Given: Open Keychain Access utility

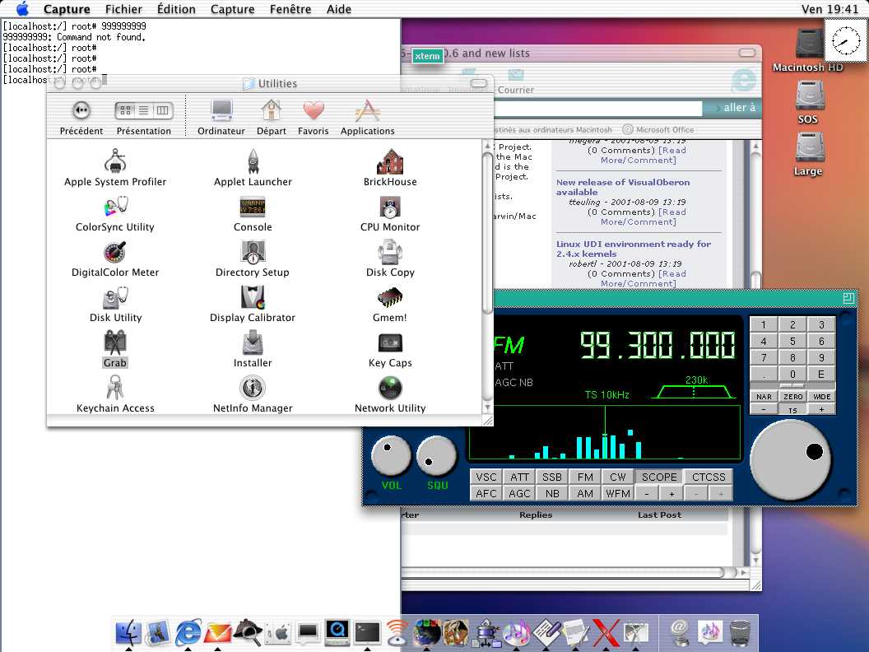Looking at the screenshot, I should pyautogui.click(x=115, y=388).
